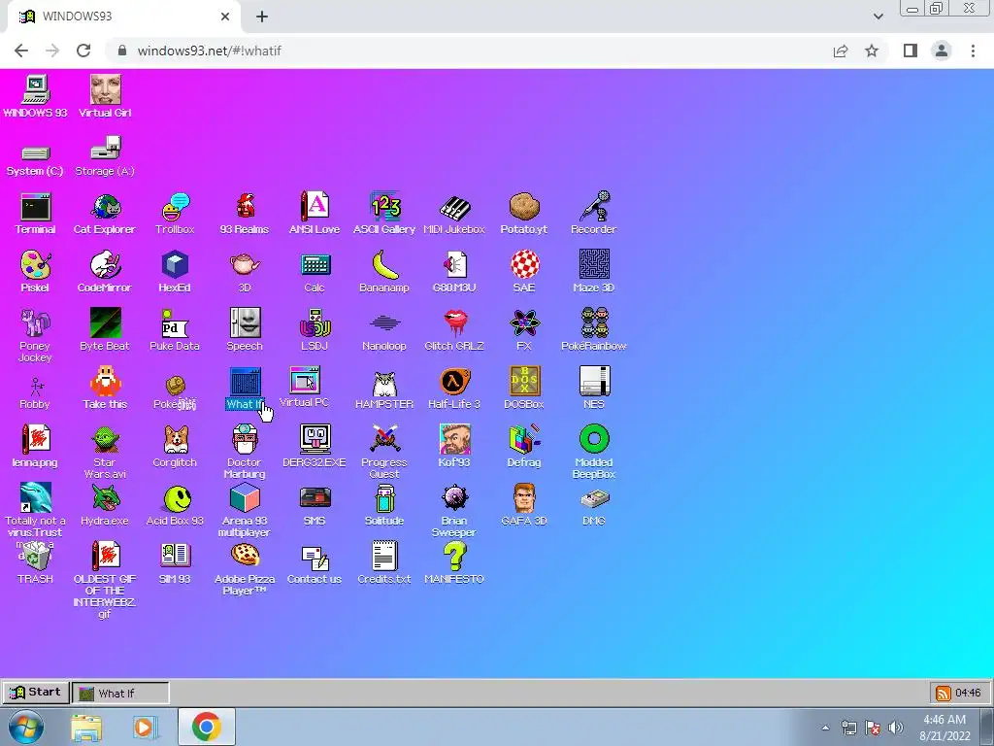Select the What If taskbar window button
This screenshot has height=746, width=994.
coord(120,693)
